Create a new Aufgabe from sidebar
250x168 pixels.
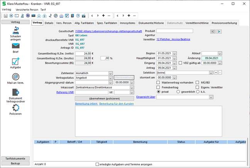click(15, 62)
